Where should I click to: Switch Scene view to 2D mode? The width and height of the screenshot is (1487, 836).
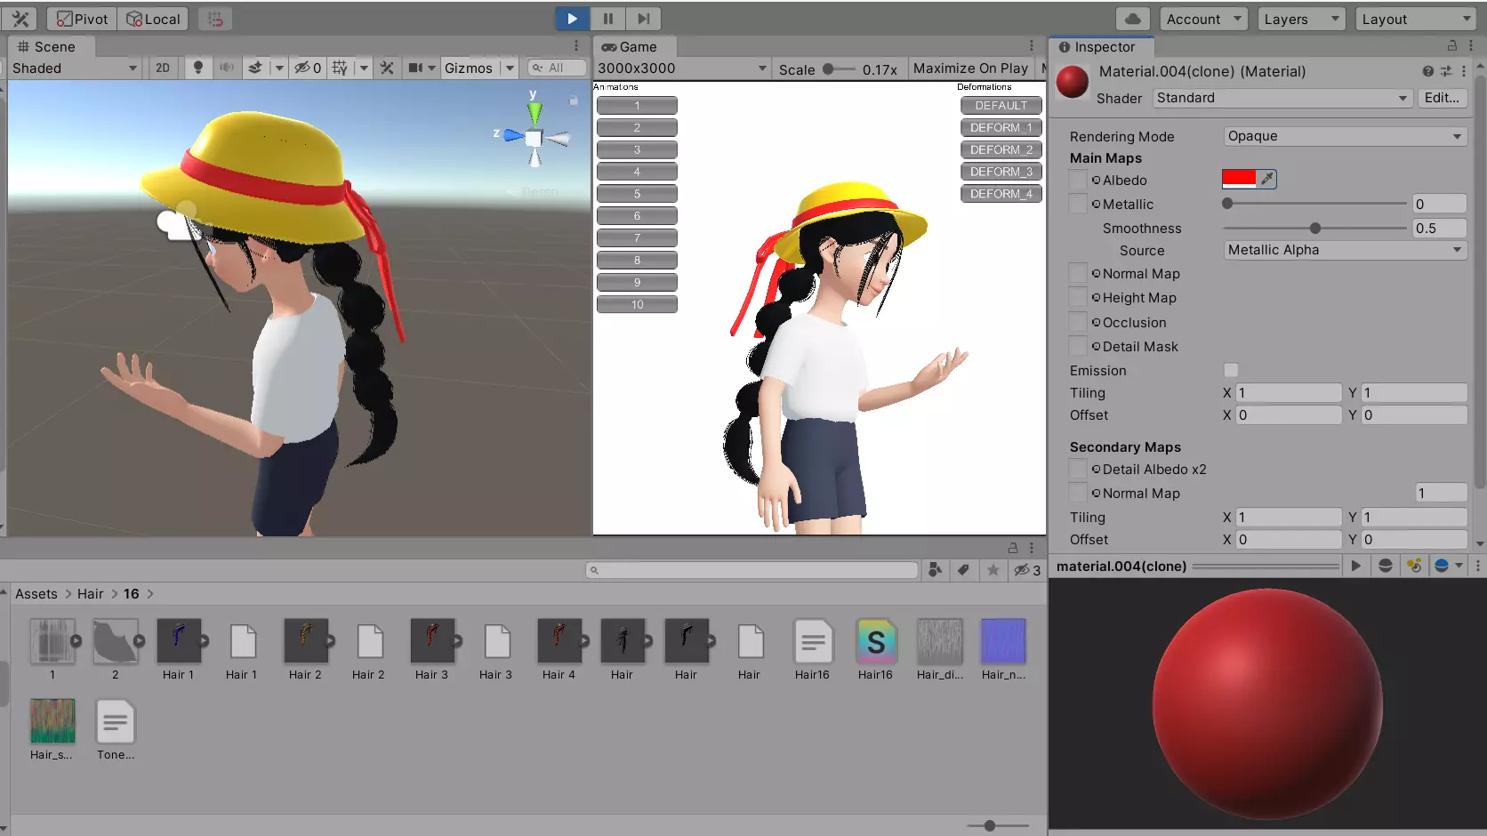pyautogui.click(x=163, y=68)
